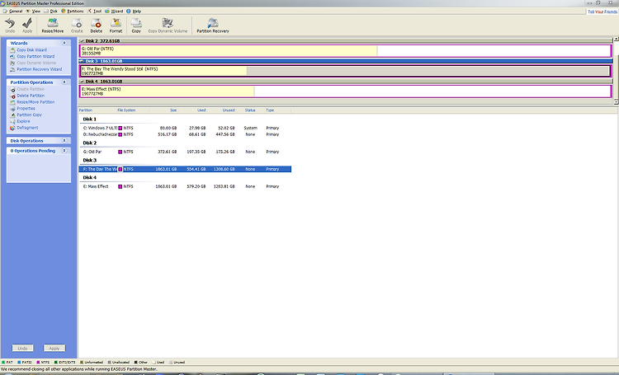Open Partition Recovery Wizard in sidebar
The width and height of the screenshot is (619, 375).
click(x=39, y=69)
